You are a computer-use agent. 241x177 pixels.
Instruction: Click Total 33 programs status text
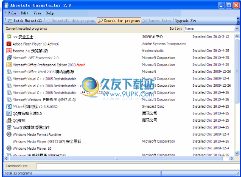pyautogui.click(x=18, y=173)
